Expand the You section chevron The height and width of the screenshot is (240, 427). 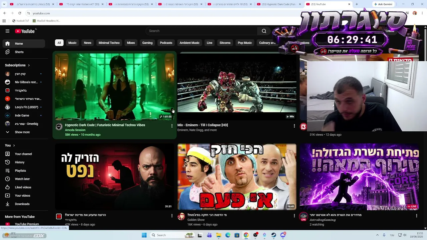pos(14,146)
